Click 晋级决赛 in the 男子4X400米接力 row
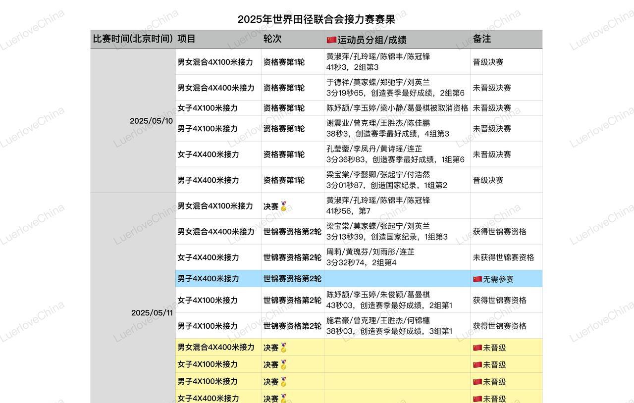The height and width of the screenshot is (403, 634). 488,180
